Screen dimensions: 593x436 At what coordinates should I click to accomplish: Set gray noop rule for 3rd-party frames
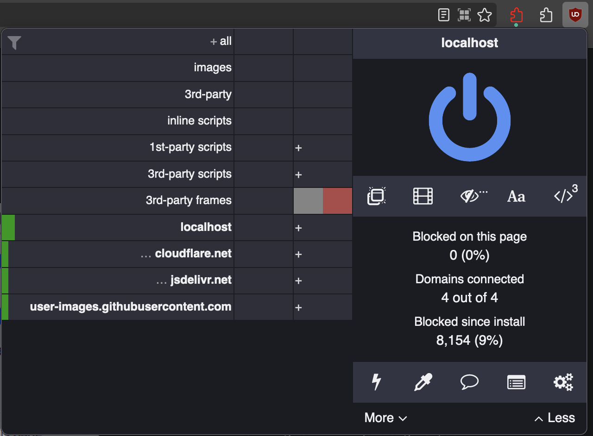pos(308,201)
